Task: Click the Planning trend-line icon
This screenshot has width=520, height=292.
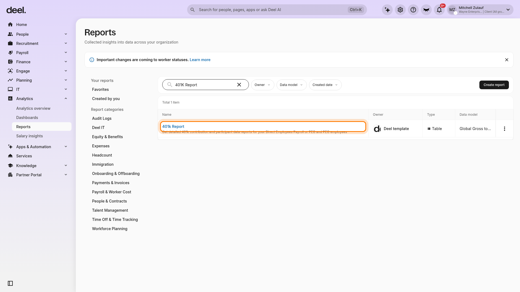Action: [x=10, y=80]
